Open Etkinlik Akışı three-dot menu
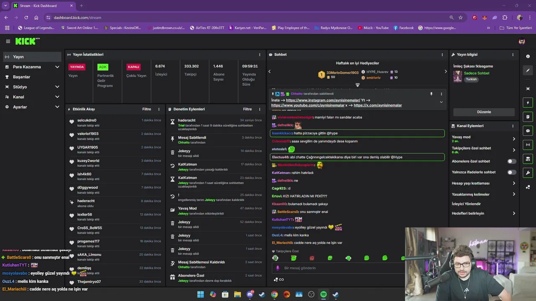Image resolution: width=536 pixels, height=301 pixels. click(x=159, y=109)
